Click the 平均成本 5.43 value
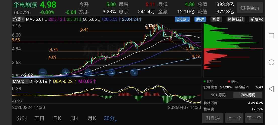 [x=259, y=87]
